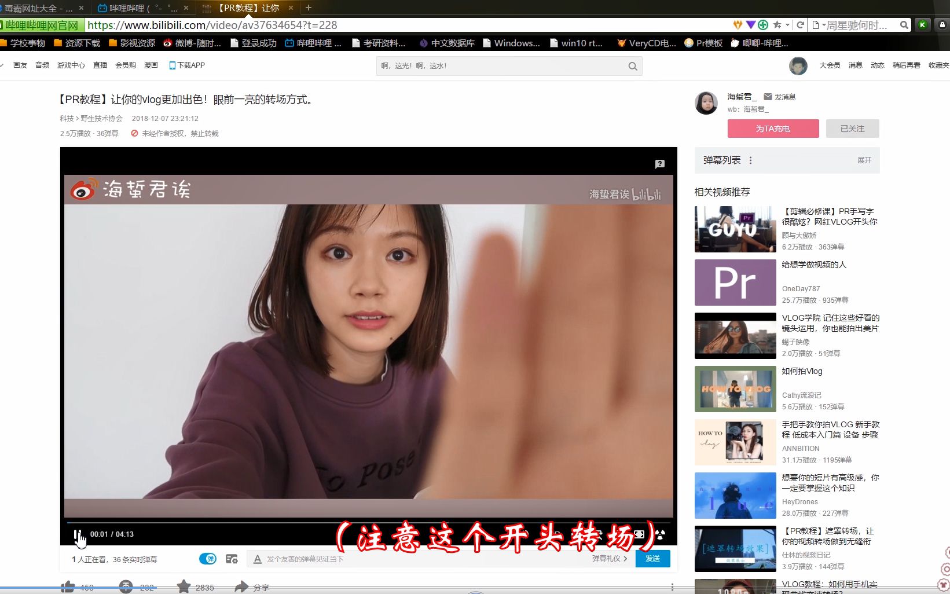Click the player help question mark icon
This screenshot has width=950, height=594.
tap(660, 163)
